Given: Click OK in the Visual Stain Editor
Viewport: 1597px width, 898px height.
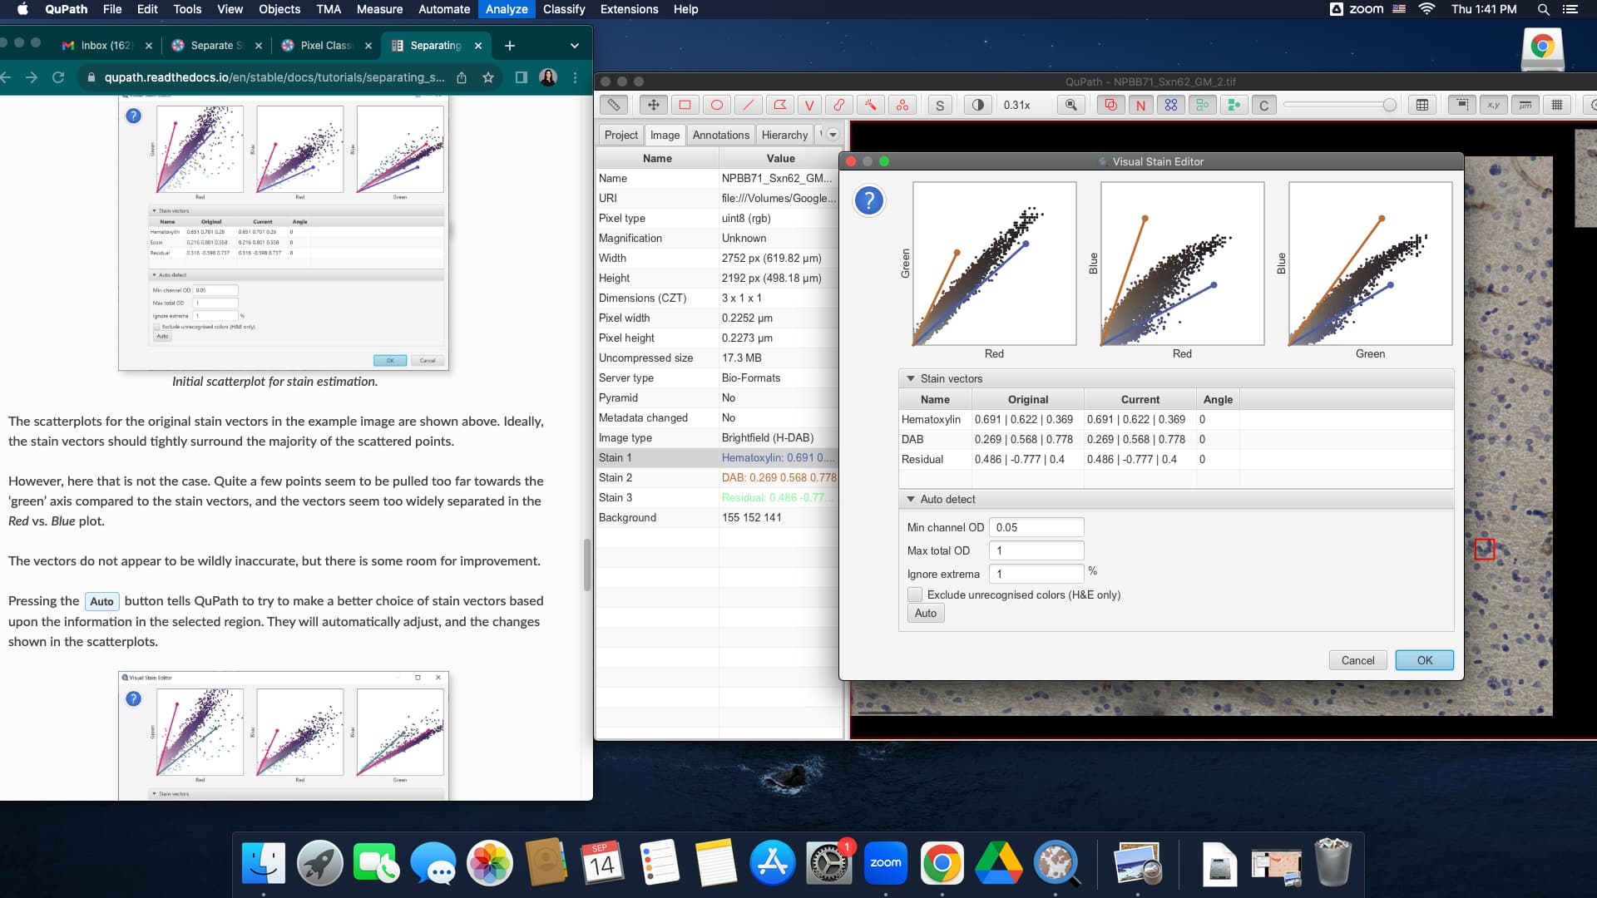Looking at the screenshot, I should coord(1423,659).
